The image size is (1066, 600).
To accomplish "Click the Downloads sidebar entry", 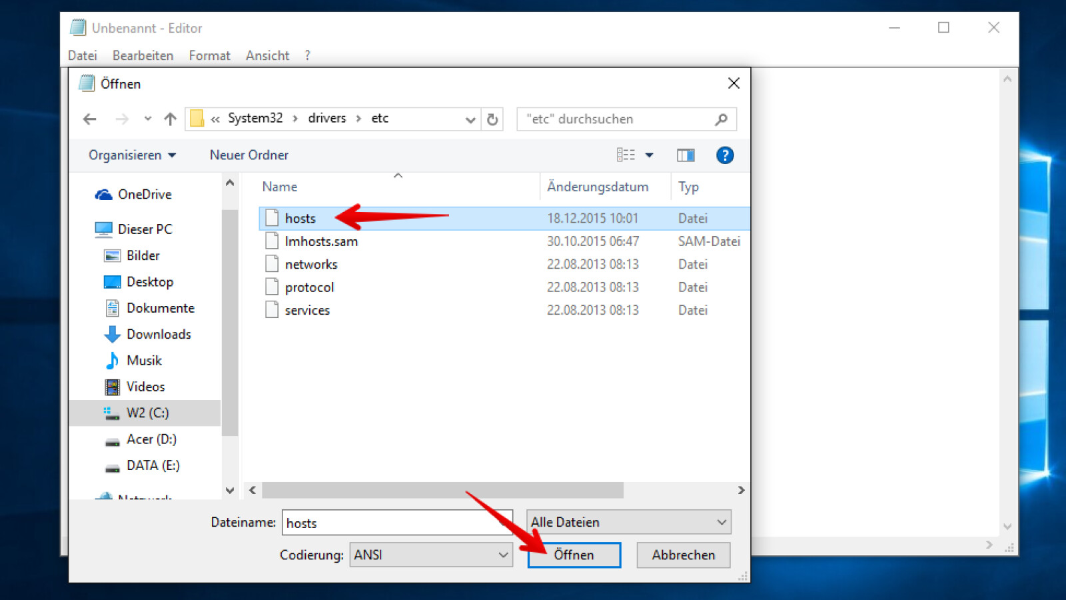I will pyautogui.click(x=158, y=334).
